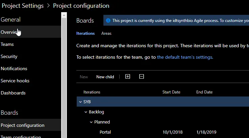Click the expand all plus icon
Image resolution: width=249 pixels, height=138 pixels.
pos(128,77)
